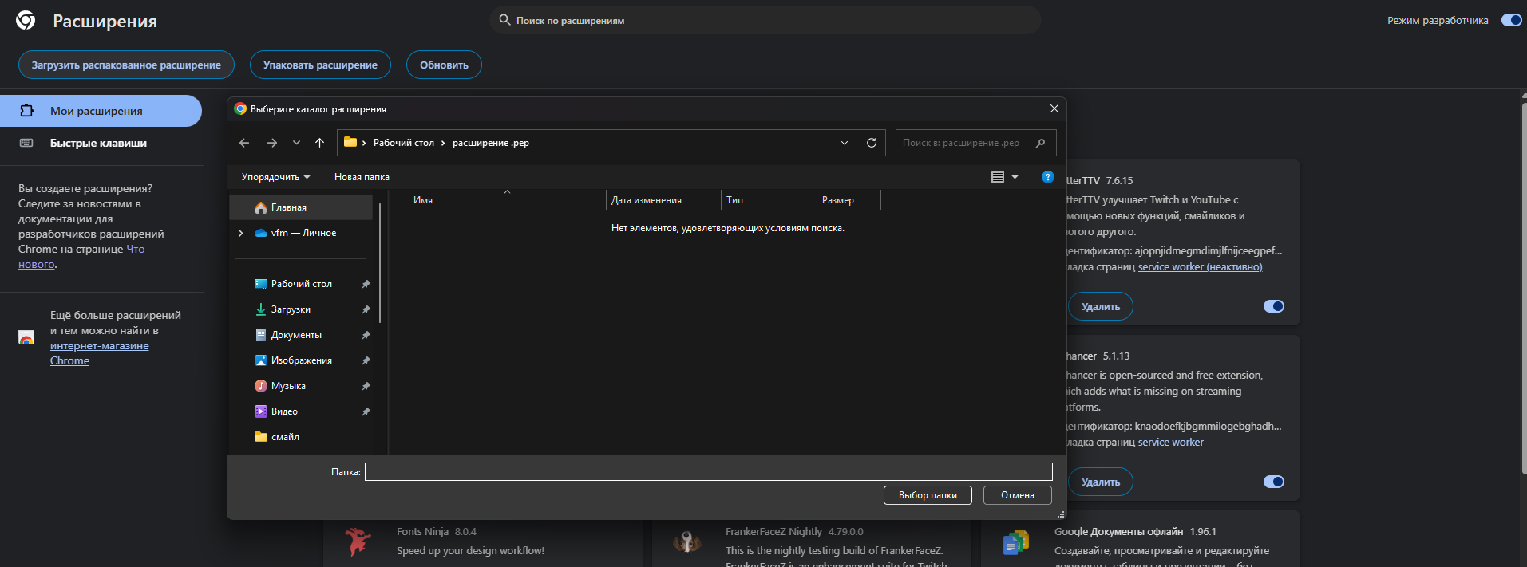Image resolution: width=1527 pixels, height=567 pixels.
Task: Go forward in the folder dialog
Action: click(272, 143)
